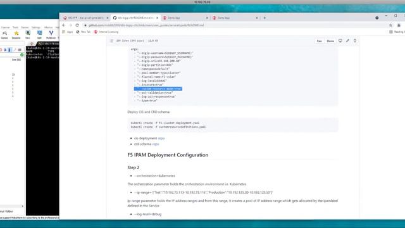Open Reading list in bookmarks bar
The image size is (405, 228).
397,32
